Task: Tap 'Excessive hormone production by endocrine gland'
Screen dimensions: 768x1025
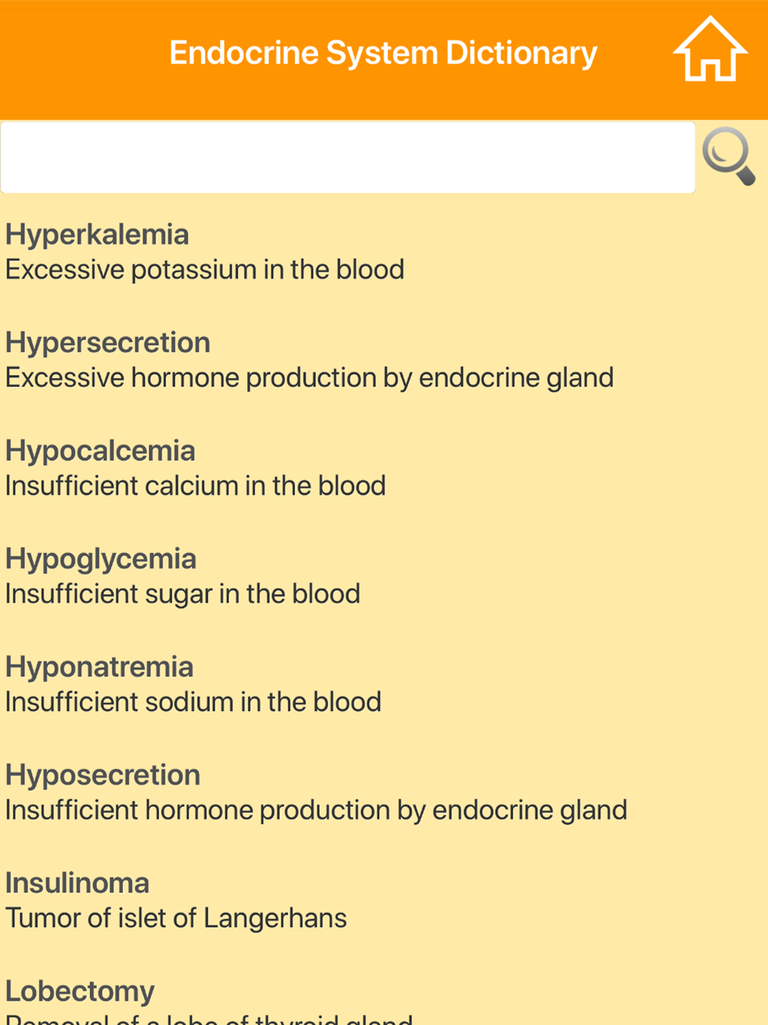Action: [x=310, y=378]
